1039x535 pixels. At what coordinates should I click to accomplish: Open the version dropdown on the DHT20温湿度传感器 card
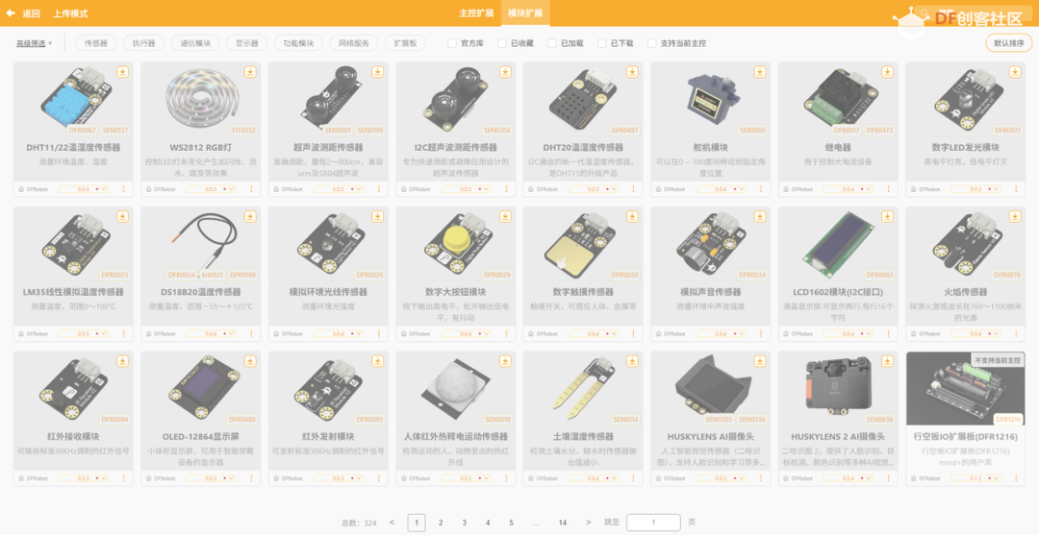(x=593, y=189)
